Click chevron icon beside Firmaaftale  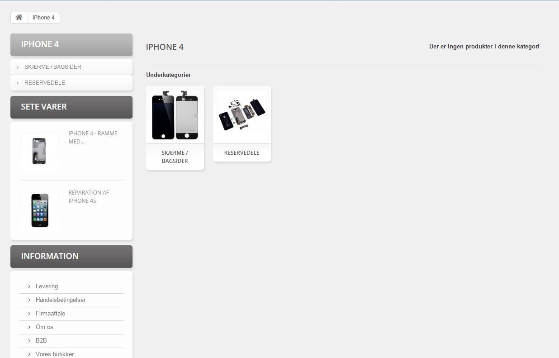(29, 314)
